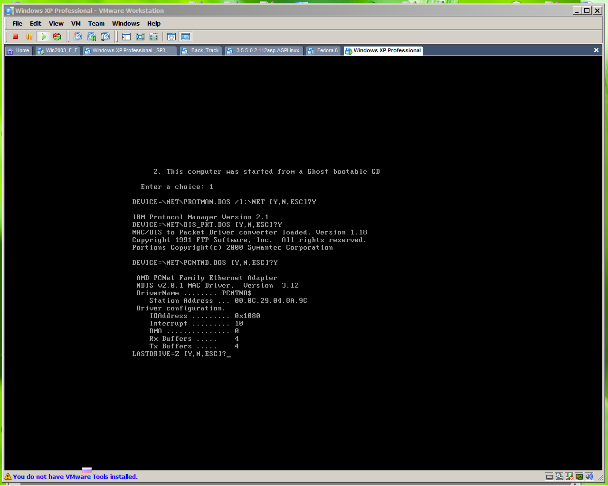Open the Windows menu
The image size is (608, 486).
tap(126, 23)
